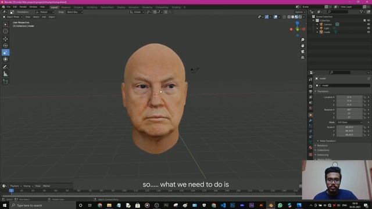Toggle visibility eye for Camera
The height and width of the screenshot is (209, 372).
pyautogui.click(x=369, y=24)
